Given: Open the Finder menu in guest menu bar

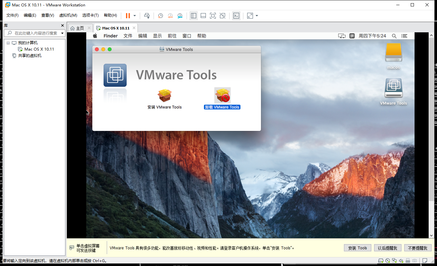Looking at the screenshot, I should click(x=111, y=36).
